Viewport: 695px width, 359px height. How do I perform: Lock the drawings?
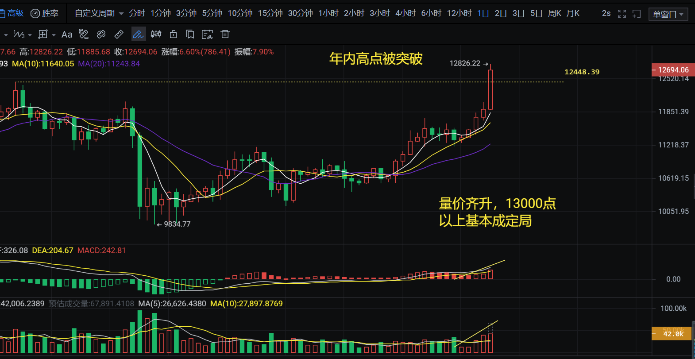point(173,34)
